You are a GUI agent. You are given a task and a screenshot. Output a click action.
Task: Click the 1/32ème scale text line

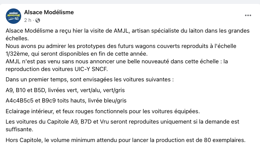[x=77, y=54]
